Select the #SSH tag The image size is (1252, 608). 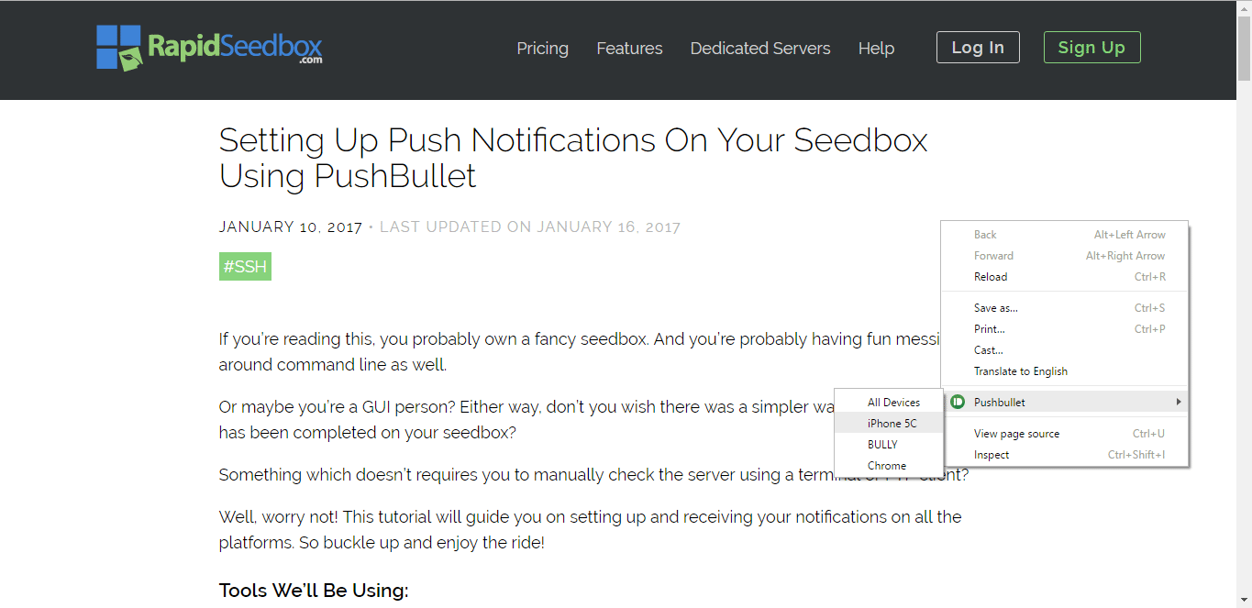pyautogui.click(x=245, y=267)
